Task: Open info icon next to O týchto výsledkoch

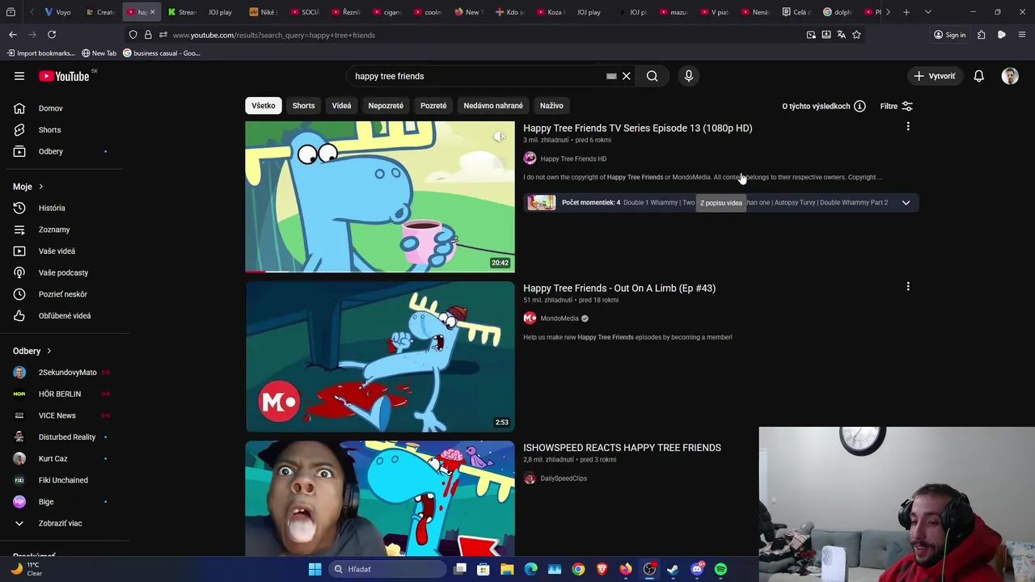Action: [860, 106]
